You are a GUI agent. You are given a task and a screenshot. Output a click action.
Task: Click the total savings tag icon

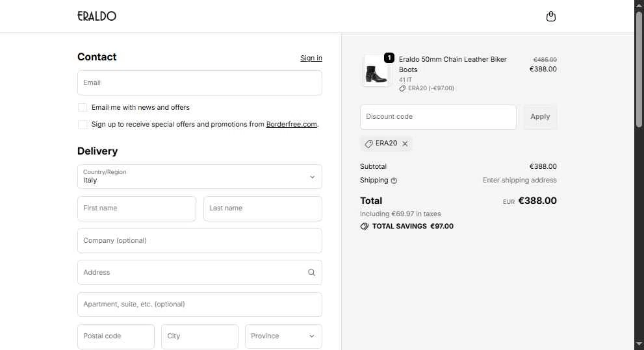point(365,227)
